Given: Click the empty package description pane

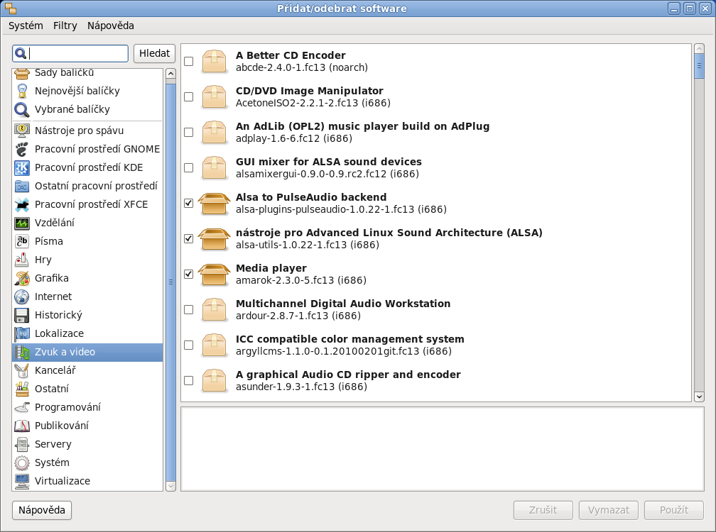Looking at the screenshot, I should tap(443, 449).
